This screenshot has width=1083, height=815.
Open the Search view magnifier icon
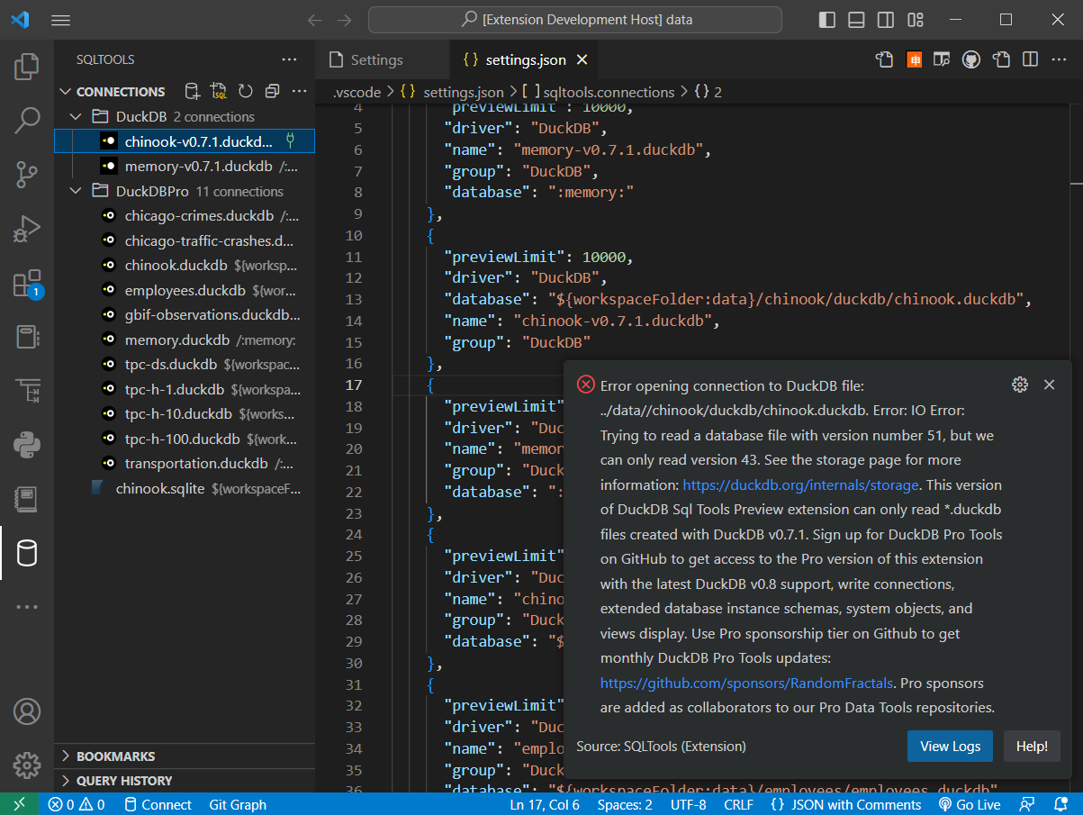pos(27,120)
